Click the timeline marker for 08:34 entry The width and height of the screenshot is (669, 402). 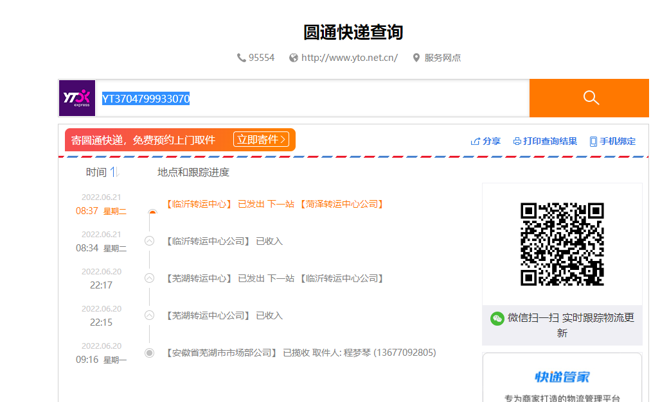tap(149, 241)
